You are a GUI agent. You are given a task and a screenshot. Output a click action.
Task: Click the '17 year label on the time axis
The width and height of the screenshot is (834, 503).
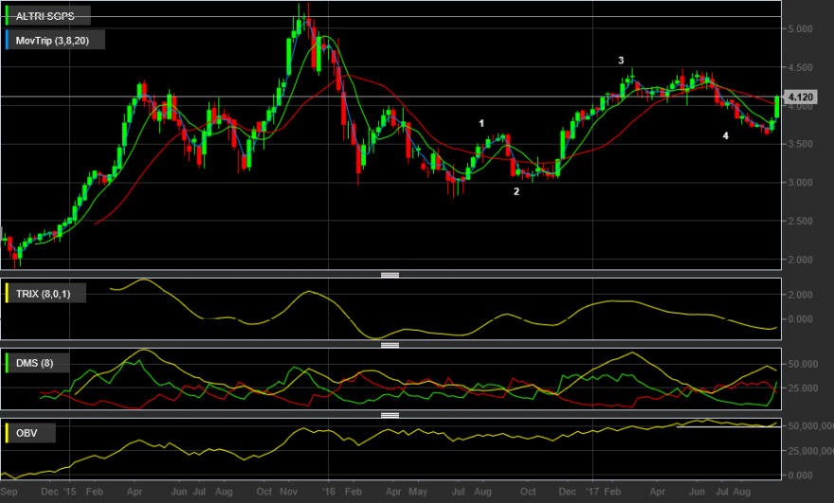[592, 492]
